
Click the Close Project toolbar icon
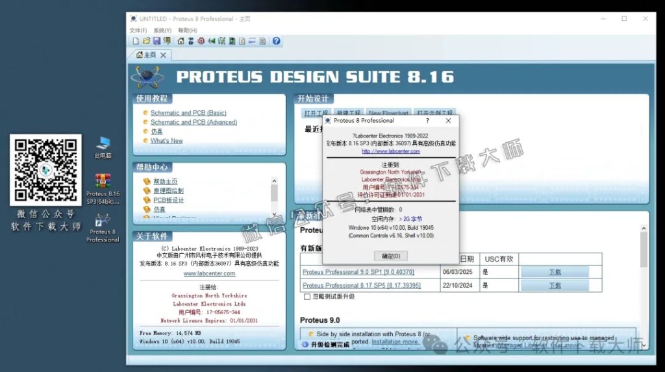pos(167,41)
